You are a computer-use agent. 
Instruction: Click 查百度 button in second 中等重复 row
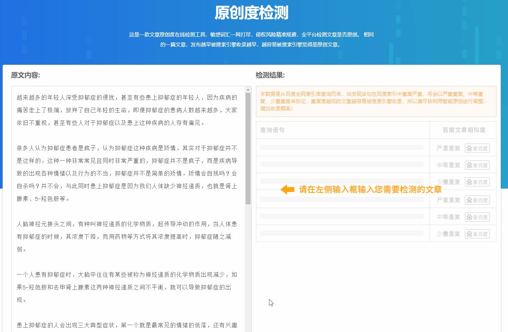pos(477,217)
